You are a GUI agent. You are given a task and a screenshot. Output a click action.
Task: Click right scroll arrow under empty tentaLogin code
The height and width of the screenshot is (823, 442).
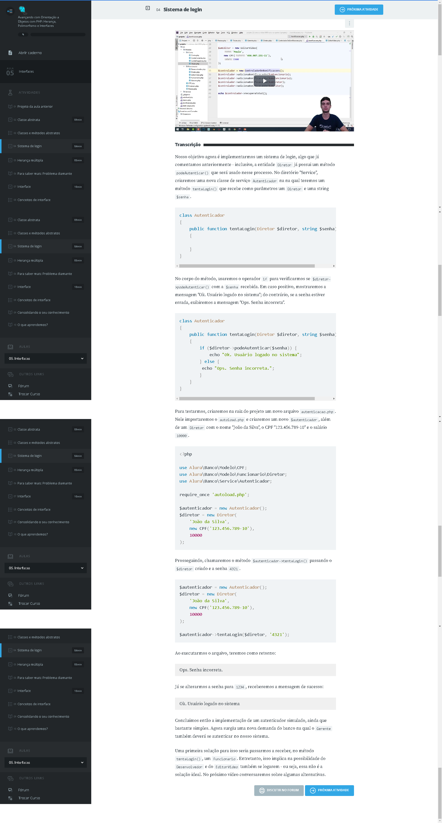tap(333, 266)
